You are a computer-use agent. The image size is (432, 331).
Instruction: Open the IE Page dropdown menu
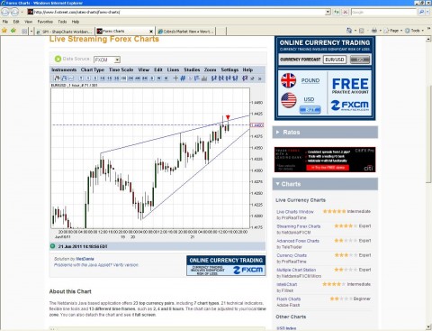[392, 31]
